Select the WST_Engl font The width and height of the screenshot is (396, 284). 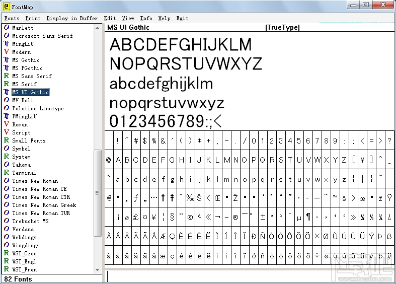pos(24,261)
